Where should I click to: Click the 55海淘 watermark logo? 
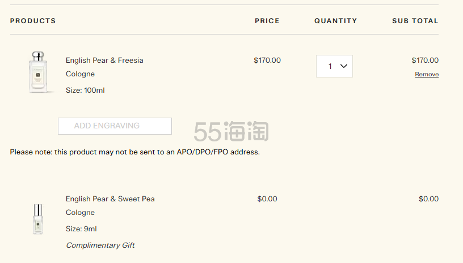[x=231, y=131]
